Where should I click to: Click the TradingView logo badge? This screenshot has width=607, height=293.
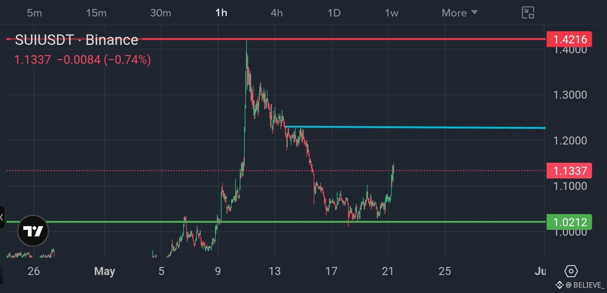click(33, 231)
